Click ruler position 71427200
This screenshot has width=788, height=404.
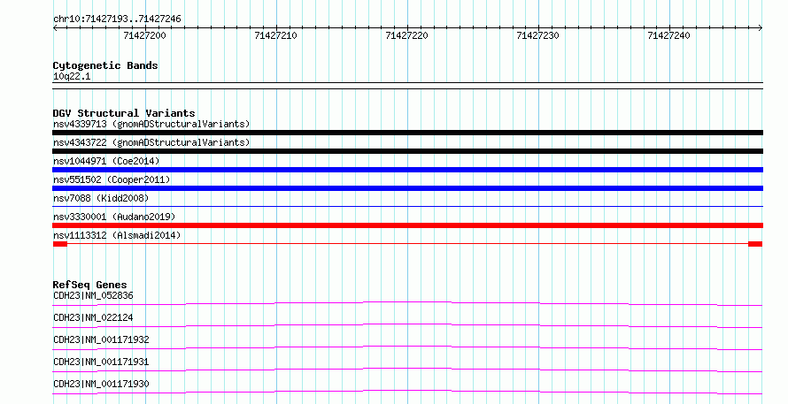[144, 35]
